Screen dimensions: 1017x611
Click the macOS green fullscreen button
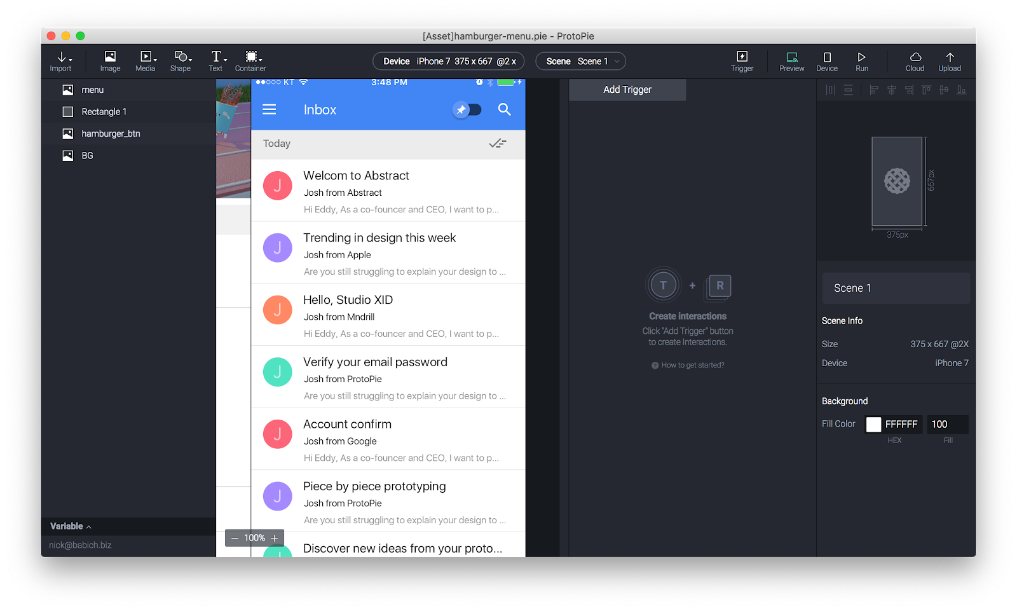80,36
